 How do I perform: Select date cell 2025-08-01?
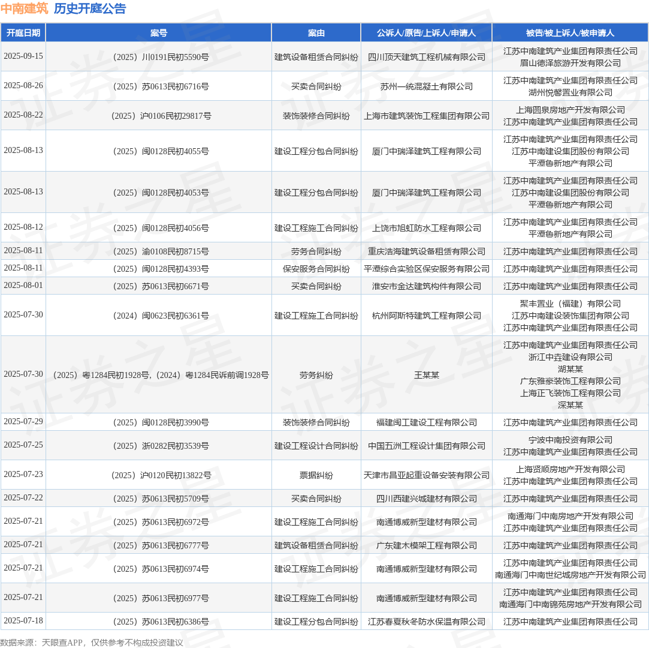[23, 285]
